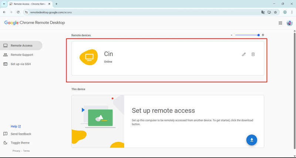Select Remote Access in the sidebar
296x158 pixels.
click(21, 46)
